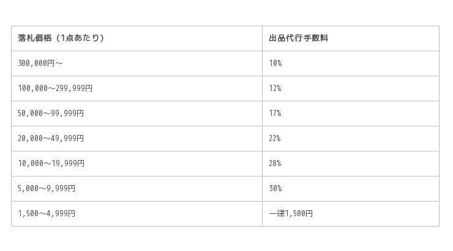
Task: Select the 20,000〜49,999円 price range cell
Action: (51, 139)
